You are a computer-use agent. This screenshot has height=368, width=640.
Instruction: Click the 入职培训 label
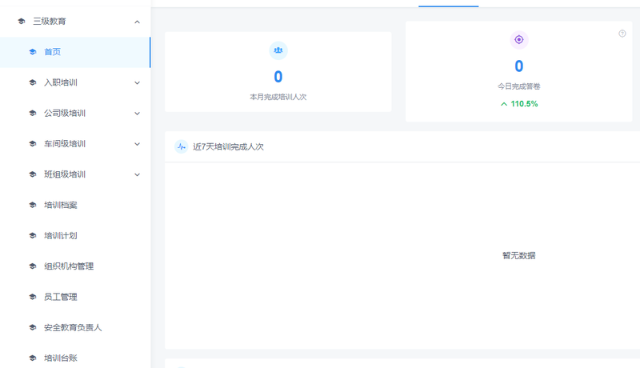(x=61, y=82)
